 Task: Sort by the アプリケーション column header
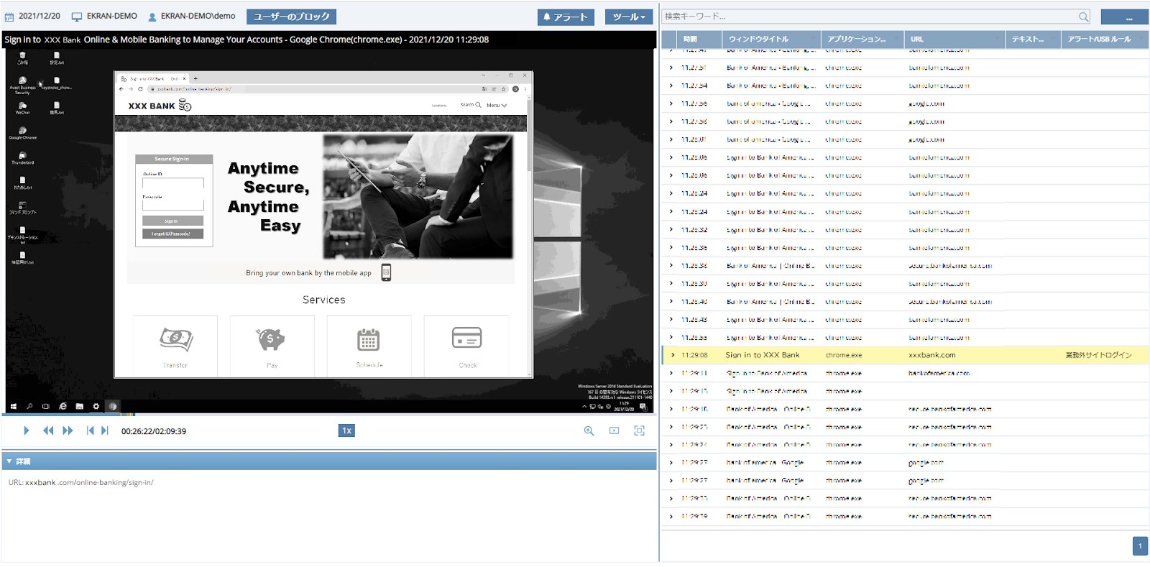862,40
